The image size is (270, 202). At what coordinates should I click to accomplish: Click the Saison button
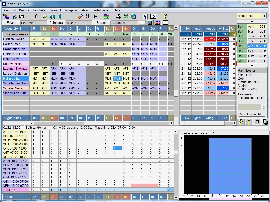102,23
